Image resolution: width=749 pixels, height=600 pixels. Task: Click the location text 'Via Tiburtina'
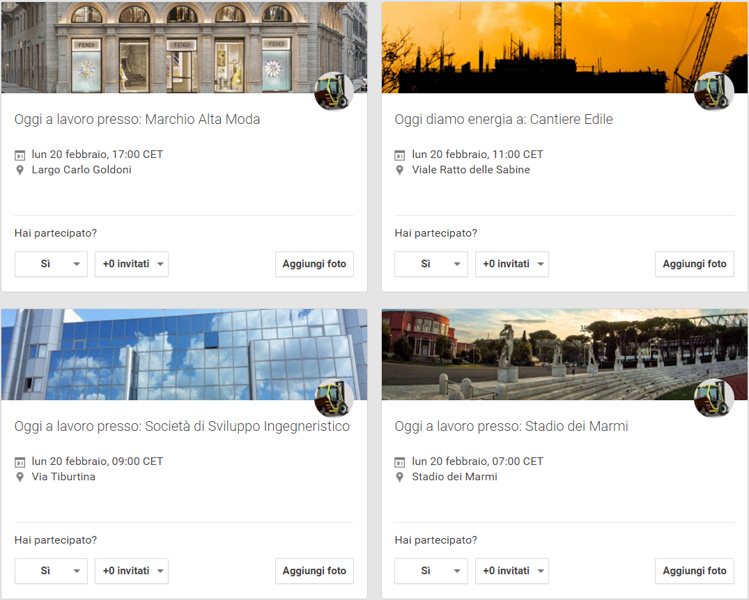(x=63, y=477)
